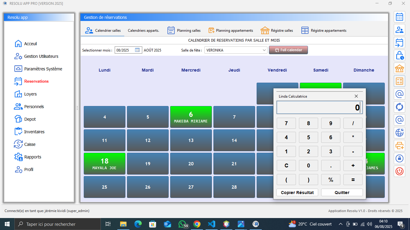Open Rapports from the left sidebar menu
Image resolution: width=410 pixels, height=230 pixels.
click(34, 157)
